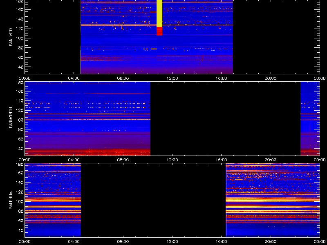The height and width of the screenshot is (245, 327).
Task: Click the 40 frequency label on Palehua axis
Action: click(20, 230)
